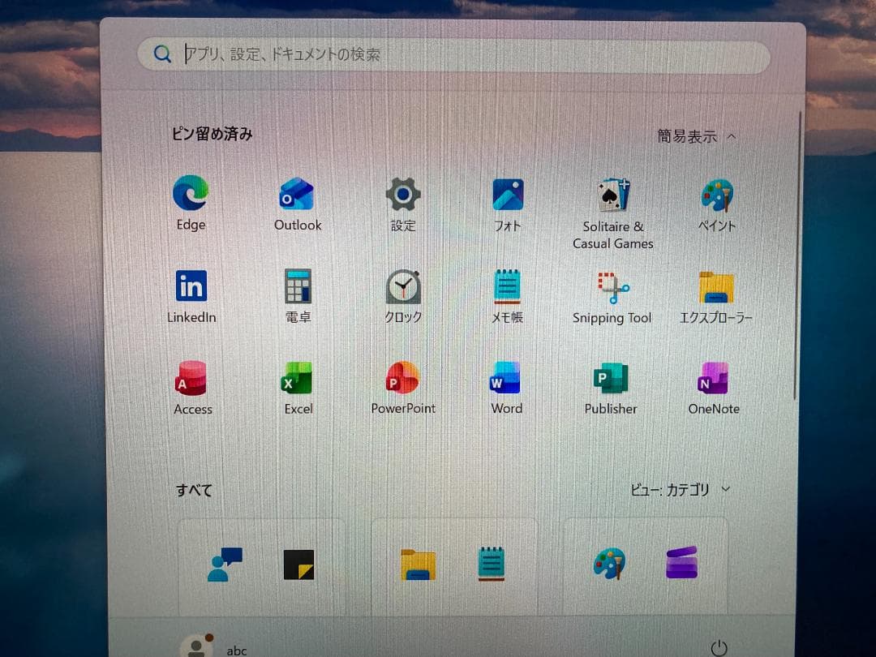This screenshot has width=876, height=657.
Task: Click the Start menu vertical scrollbar
Action: click(x=797, y=255)
